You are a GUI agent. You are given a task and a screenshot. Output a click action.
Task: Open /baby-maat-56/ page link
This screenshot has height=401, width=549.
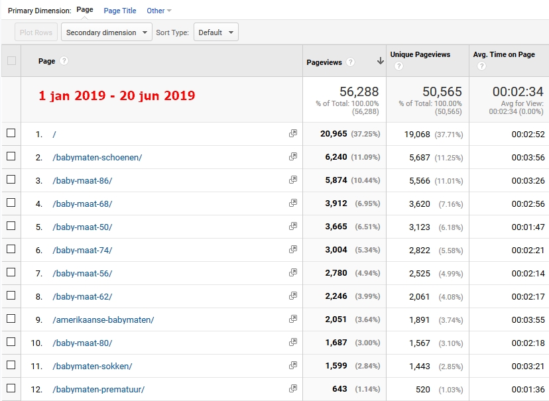(x=82, y=273)
